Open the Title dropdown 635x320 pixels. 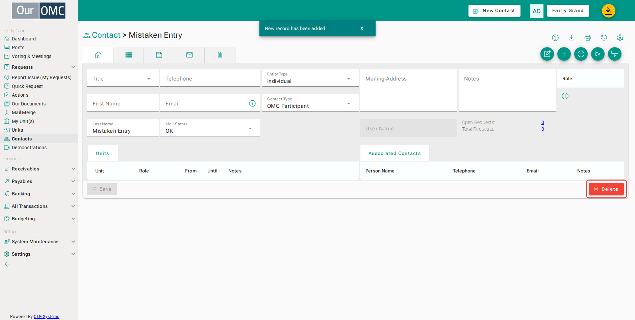(123, 78)
